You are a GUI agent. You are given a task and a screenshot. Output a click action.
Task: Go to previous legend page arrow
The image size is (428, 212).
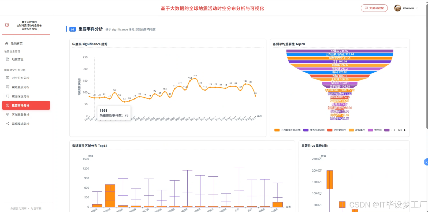pos(394,130)
